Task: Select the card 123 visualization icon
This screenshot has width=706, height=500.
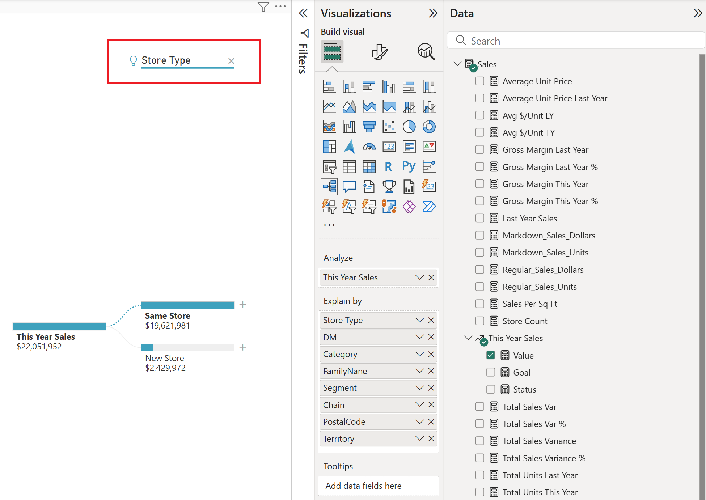Action: 389,147
